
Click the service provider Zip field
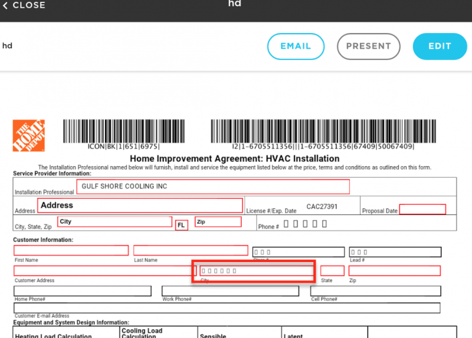[x=218, y=222]
